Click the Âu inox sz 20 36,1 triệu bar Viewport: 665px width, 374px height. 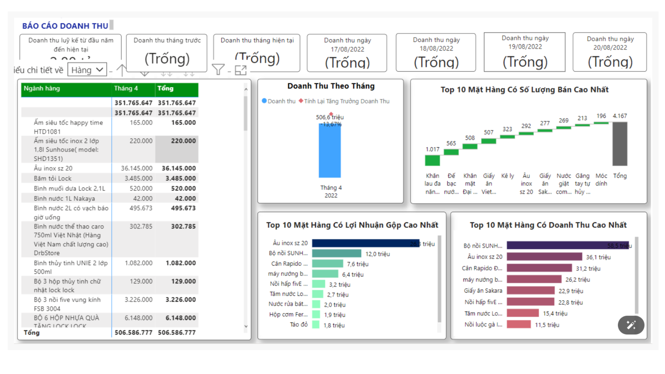[544, 257]
